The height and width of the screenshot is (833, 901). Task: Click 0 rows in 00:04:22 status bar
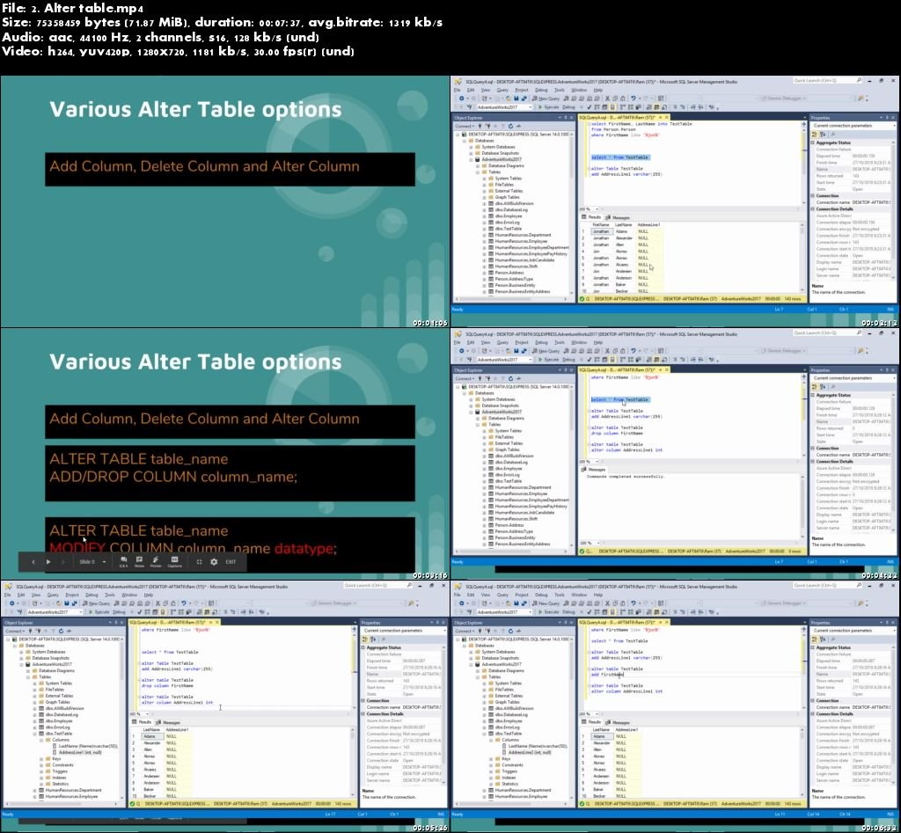pos(795,552)
